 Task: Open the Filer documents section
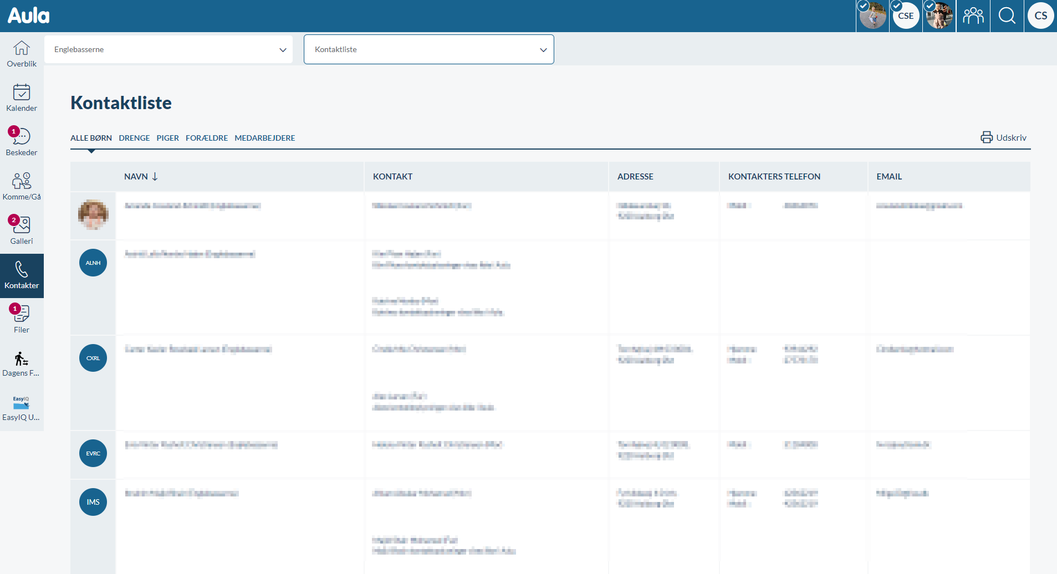pyautogui.click(x=22, y=320)
